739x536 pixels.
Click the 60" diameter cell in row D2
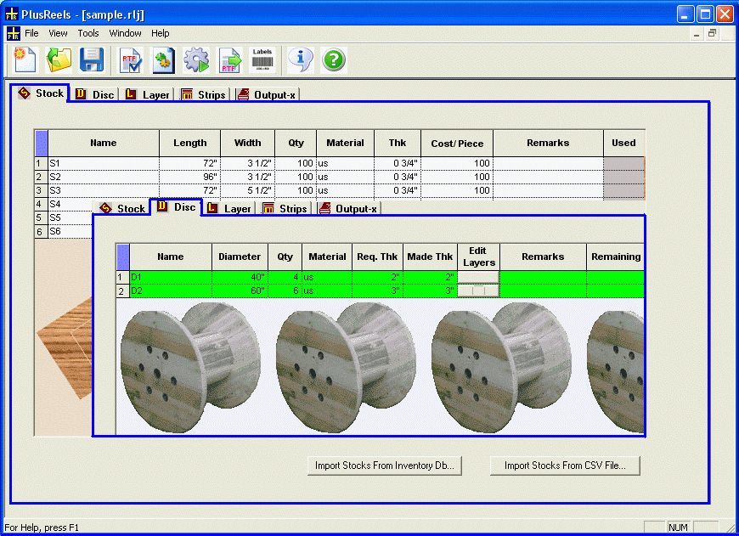click(x=240, y=291)
